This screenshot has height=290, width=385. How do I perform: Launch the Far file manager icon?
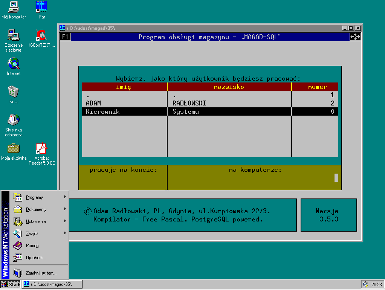point(41,8)
